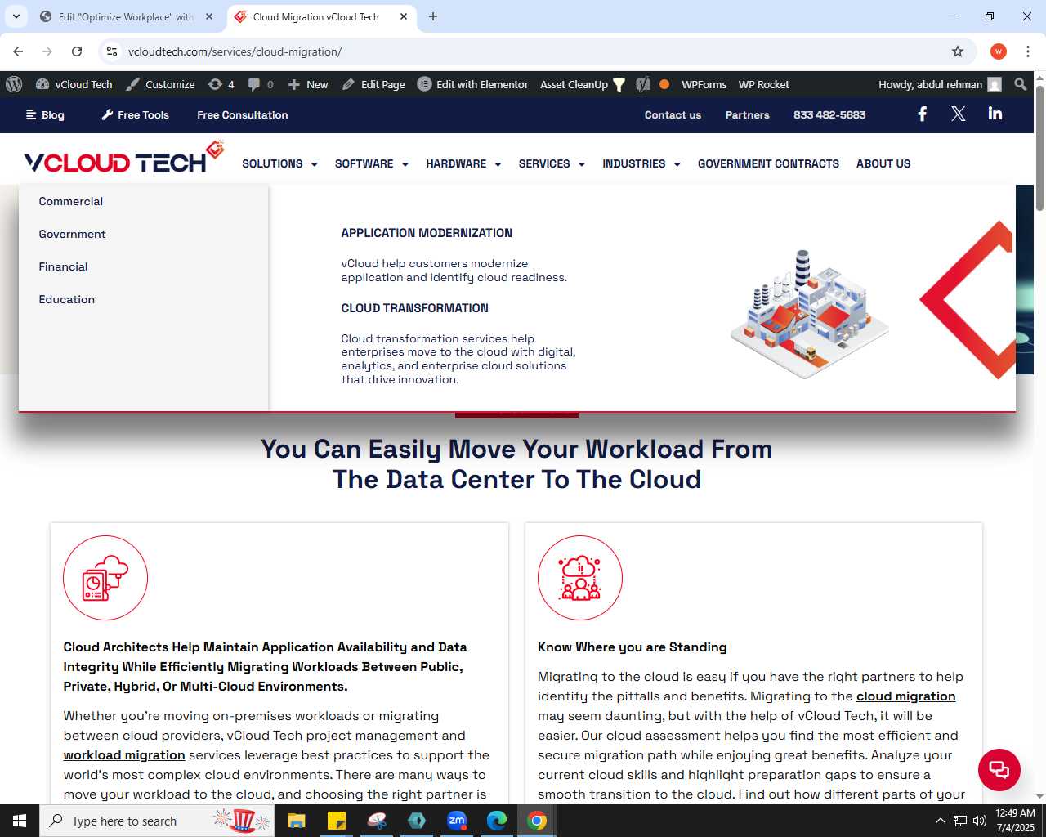This screenshot has width=1046, height=837.
Task: Go back in browser history
Action: (x=19, y=51)
